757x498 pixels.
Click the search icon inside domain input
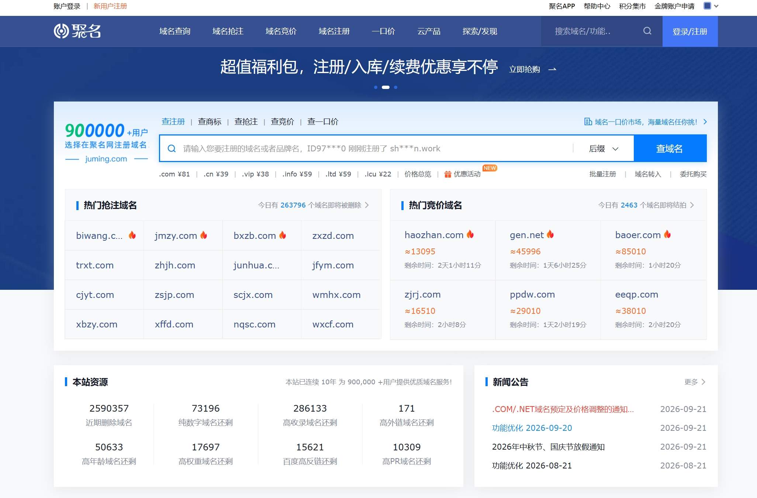pyautogui.click(x=172, y=148)
